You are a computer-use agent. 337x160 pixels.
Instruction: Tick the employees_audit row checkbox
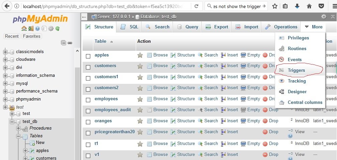click(88, 111)
